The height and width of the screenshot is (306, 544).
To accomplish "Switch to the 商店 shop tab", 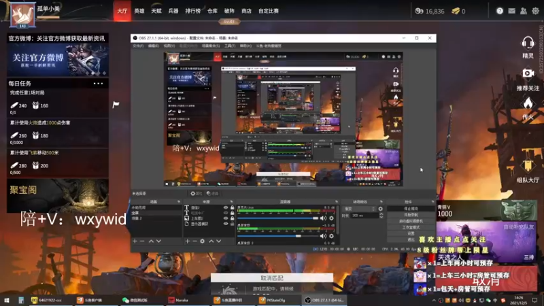I will coord(246,11).
